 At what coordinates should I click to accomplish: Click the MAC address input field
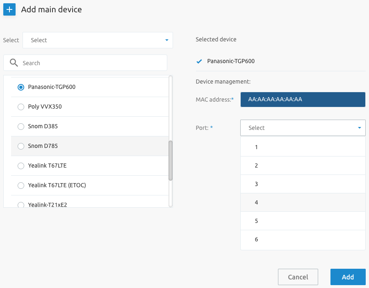pyautogui.click(x=303, y=99)
